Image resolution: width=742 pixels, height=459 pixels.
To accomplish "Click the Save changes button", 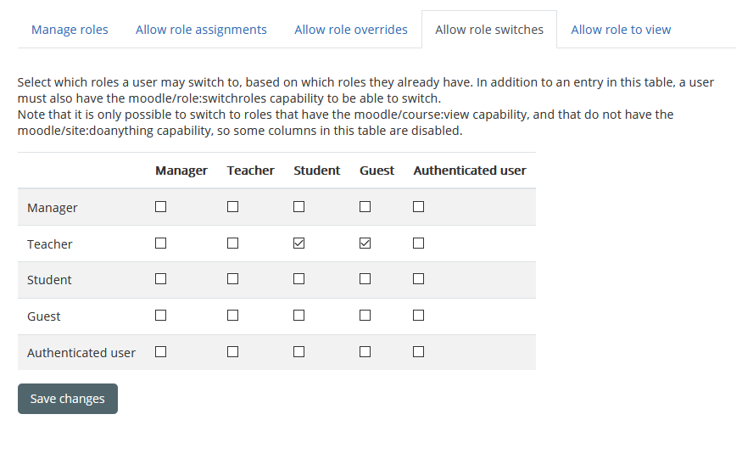I will (x=68, y=399).
